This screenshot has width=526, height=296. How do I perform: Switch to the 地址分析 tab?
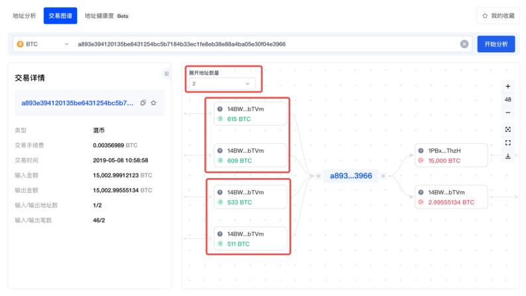(x=24, y=16)
